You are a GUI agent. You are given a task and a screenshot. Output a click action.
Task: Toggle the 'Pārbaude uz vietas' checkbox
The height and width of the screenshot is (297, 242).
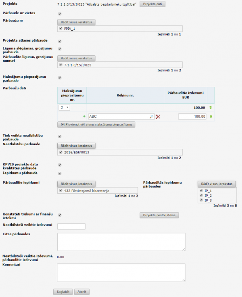point(60,13)
